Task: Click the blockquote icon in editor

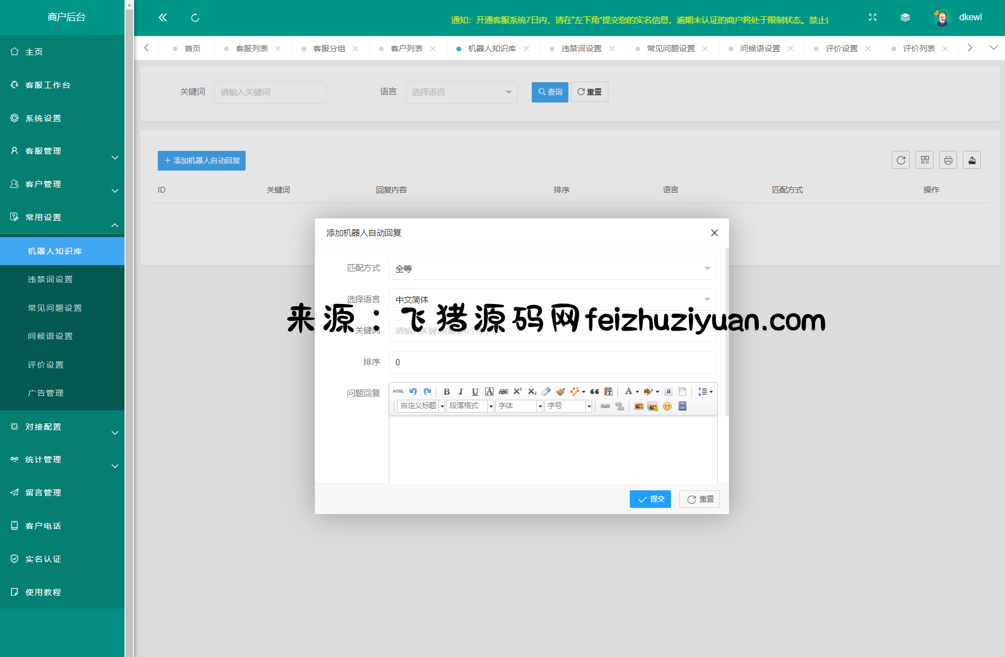Action: coord(594,392)
